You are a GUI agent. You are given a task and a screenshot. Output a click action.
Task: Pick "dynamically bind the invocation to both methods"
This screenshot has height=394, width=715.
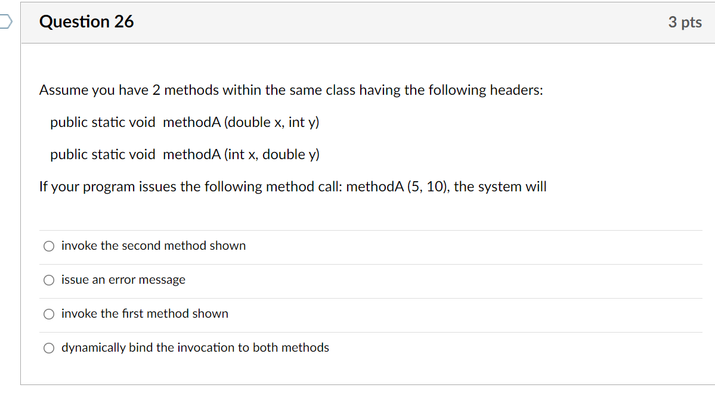pos(48,348)
